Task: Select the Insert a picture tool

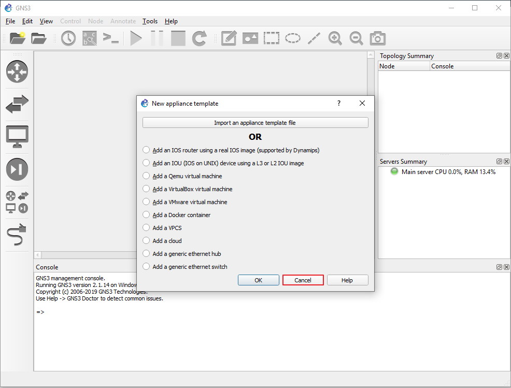Action: click(x=250, y=38)
